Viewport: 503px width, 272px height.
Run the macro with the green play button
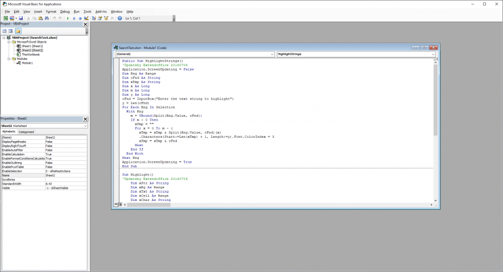68,18
